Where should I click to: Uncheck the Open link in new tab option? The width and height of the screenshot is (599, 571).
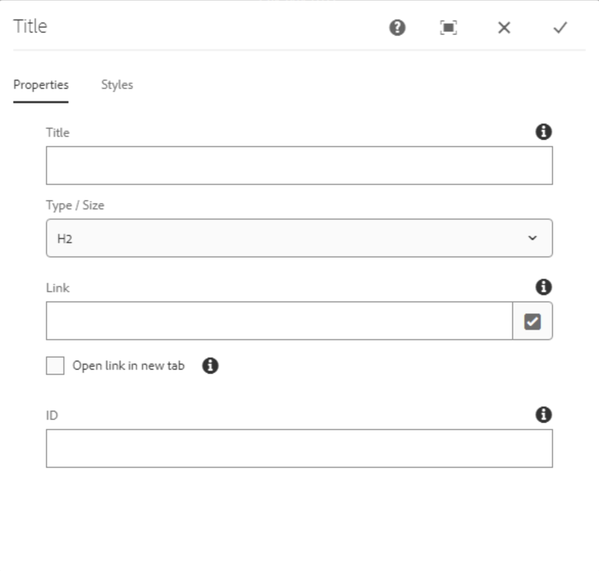point(55,366)
